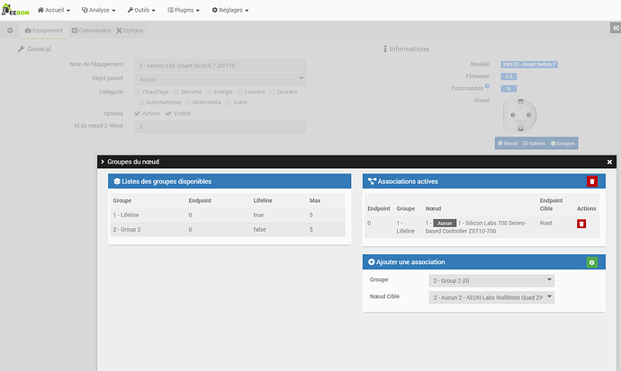Check the Chauffage category checkbox
The image size is (621, 371).
[138, 92]
